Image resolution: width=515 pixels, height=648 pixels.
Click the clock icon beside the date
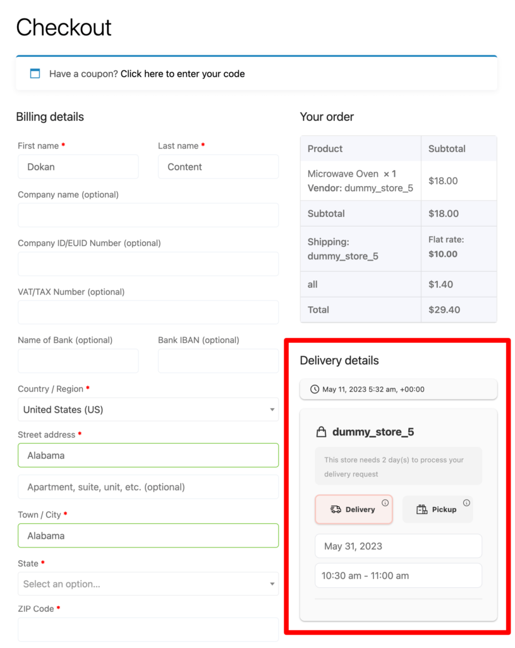coord(315,389)
